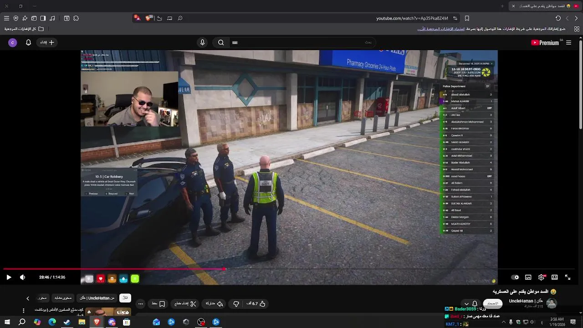Click the share arrow icon in address bar
Image resolution: width=583 pixels, height=328 pixels.
[x=159, y=18]
